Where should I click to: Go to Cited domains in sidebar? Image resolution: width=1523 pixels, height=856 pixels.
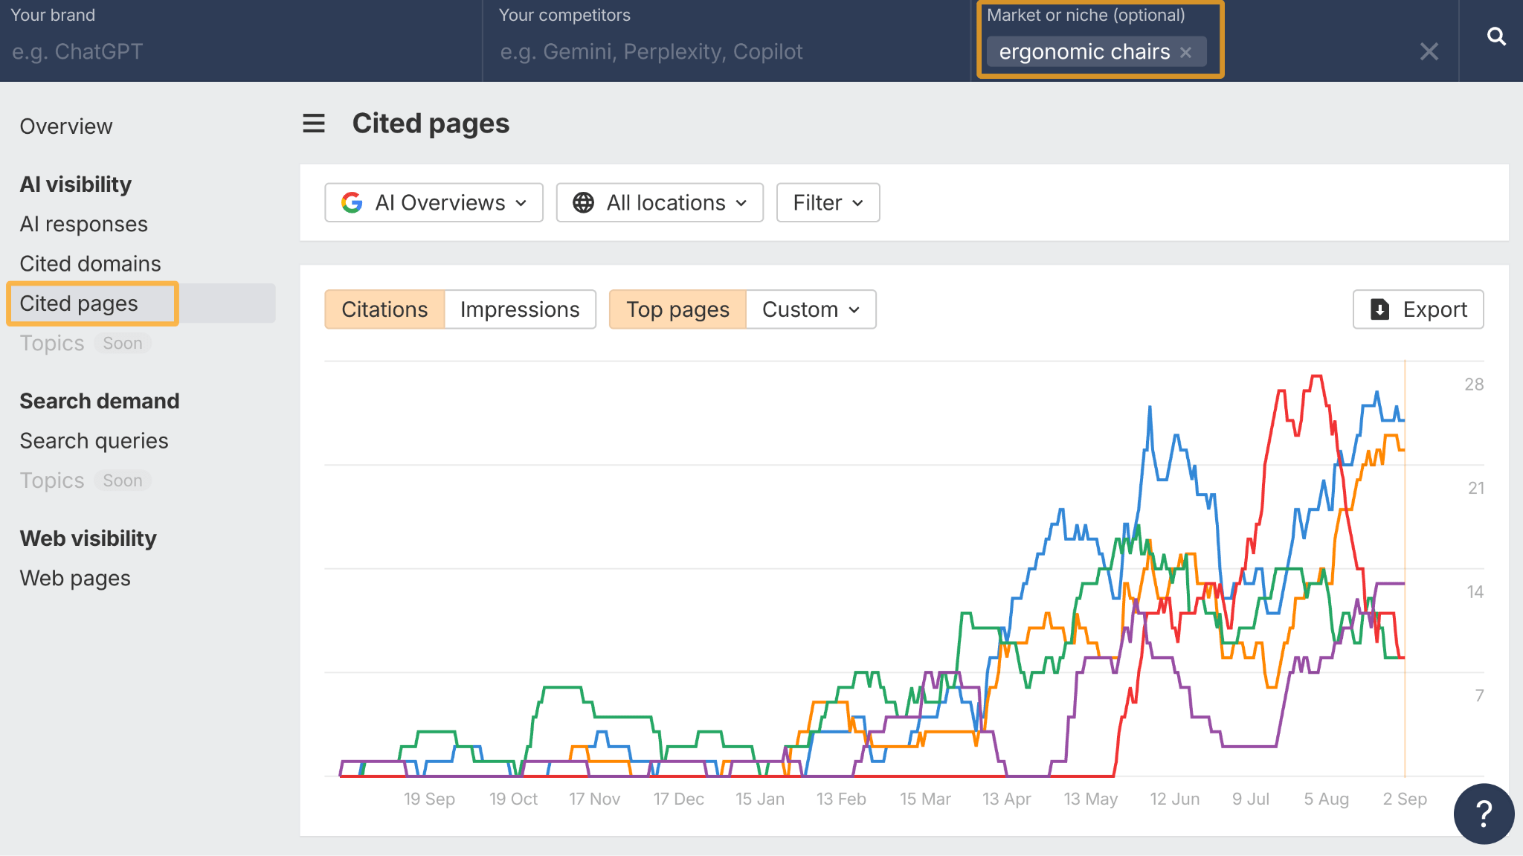tap(90, 263)
